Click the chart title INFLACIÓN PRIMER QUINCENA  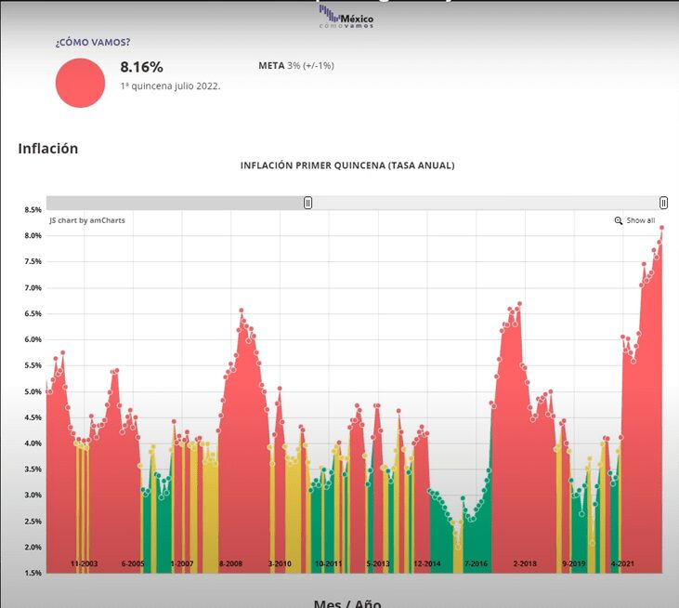pyautogui.click(x=346, y=165)
